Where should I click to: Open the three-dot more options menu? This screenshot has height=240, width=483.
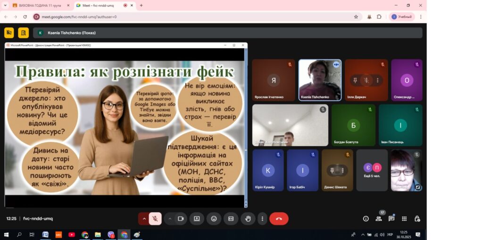coord(262,219)
